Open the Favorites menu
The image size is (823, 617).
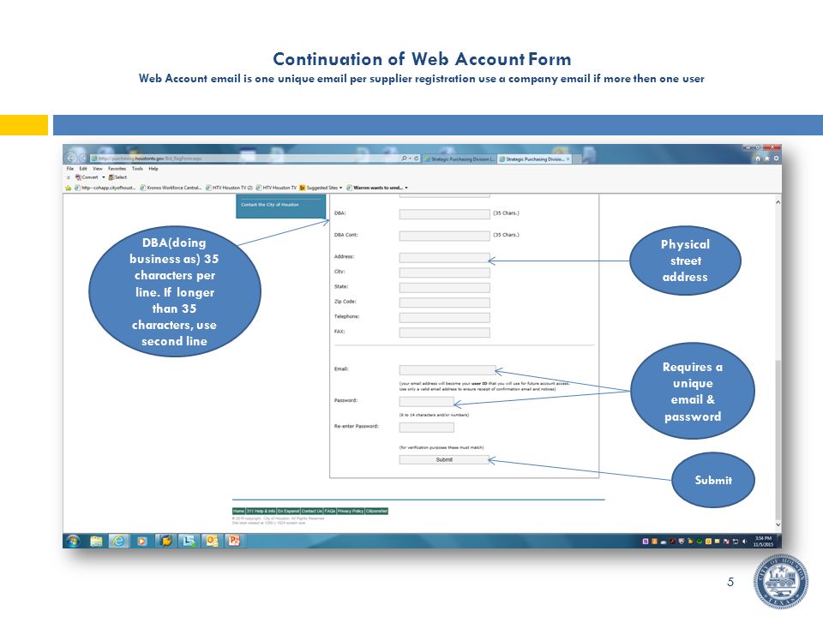[x=117, y=169]
